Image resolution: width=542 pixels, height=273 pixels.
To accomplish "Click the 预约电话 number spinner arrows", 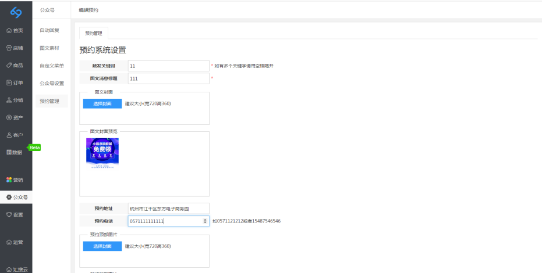I will click(x=204, y=221).
